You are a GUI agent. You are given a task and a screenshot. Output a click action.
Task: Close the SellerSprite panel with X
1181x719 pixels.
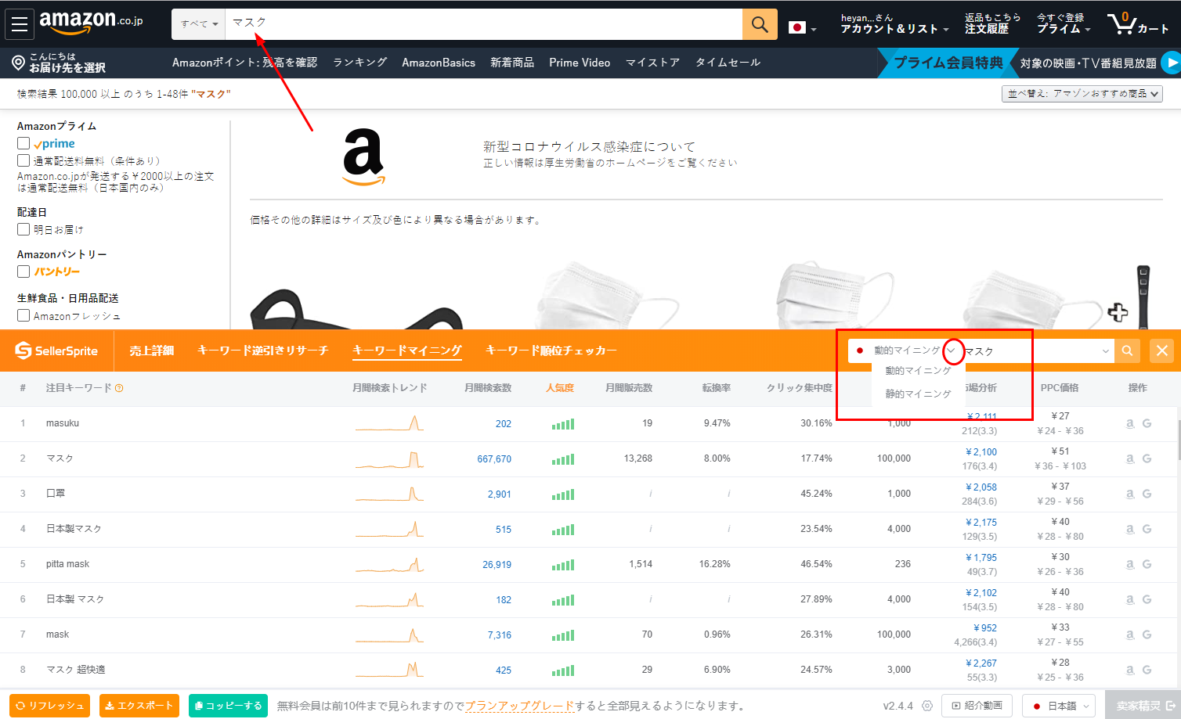[1162, 351]
